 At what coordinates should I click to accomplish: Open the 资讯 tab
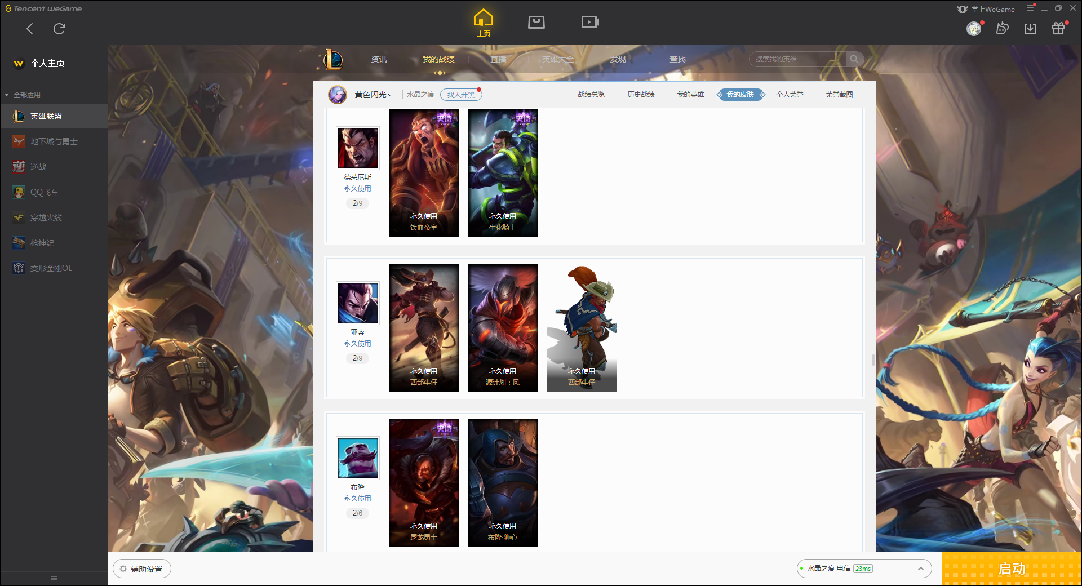pos(379,59)
